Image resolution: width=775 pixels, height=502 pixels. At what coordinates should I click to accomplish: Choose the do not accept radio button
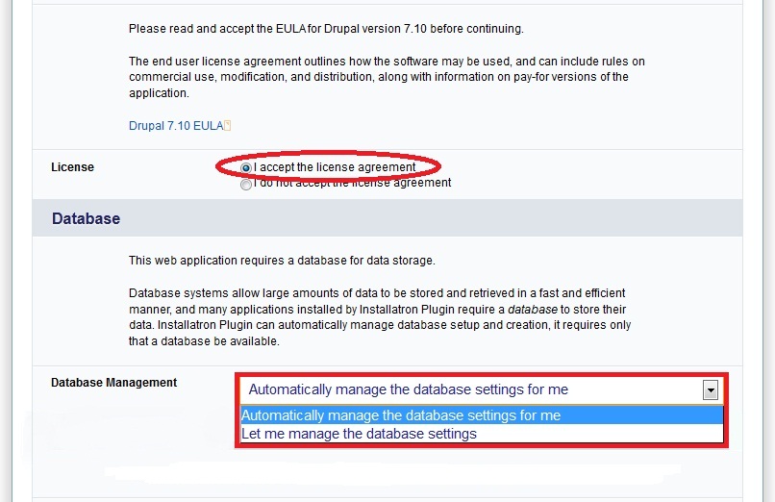(x=245, y=185)
